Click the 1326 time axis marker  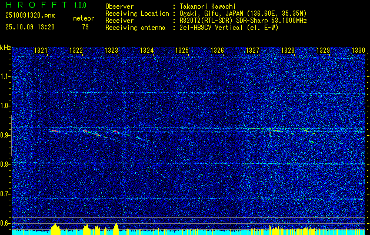tap(217, 50)
